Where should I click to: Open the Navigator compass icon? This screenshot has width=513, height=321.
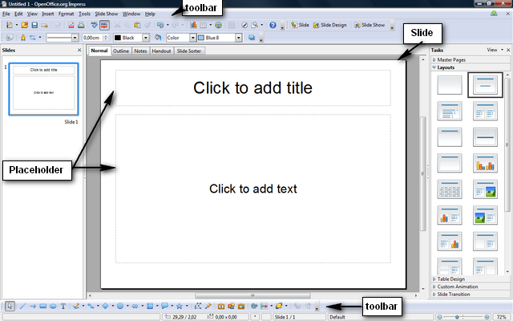click(244, 25)
